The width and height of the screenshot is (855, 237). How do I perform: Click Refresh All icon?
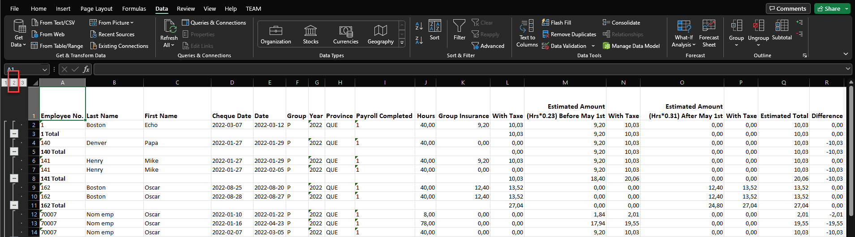[x=169, y=26]
